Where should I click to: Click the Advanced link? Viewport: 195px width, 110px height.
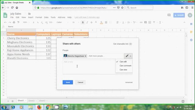[129, 82]
